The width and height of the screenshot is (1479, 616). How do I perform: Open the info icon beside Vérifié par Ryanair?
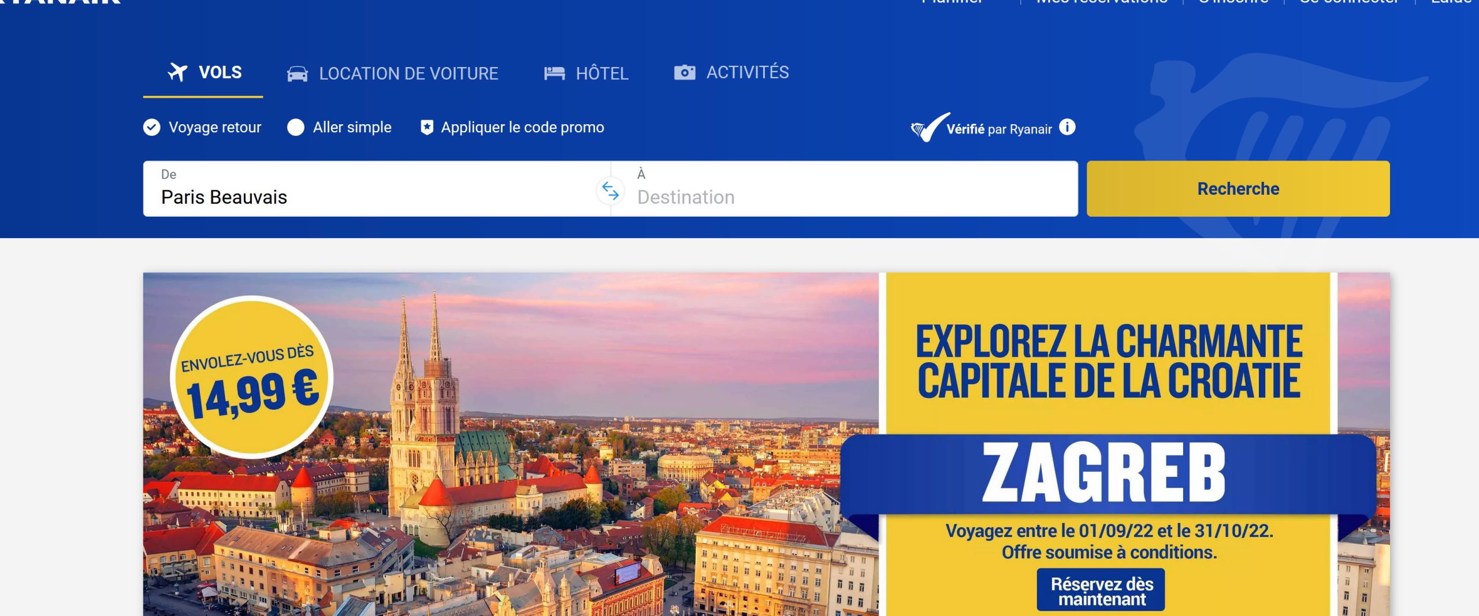pyautogui.click(x=1067, y=127)
